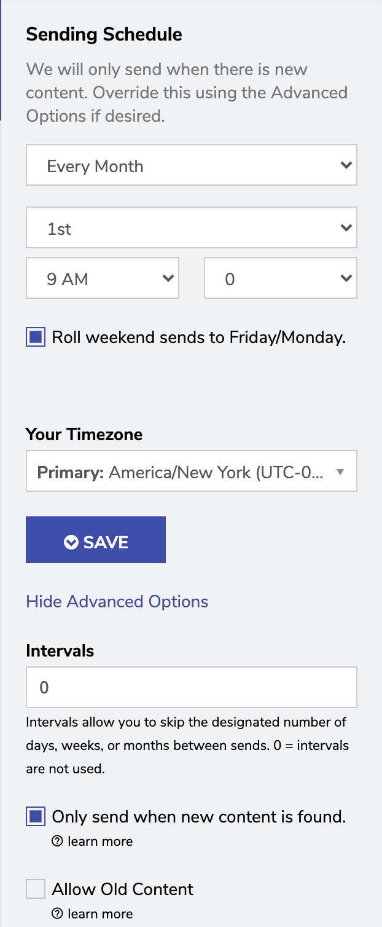This screenshot has width=382, height=927.
Task: Uncheck Roll weekend sends to Friday/Monday
Action: point(36,337)
